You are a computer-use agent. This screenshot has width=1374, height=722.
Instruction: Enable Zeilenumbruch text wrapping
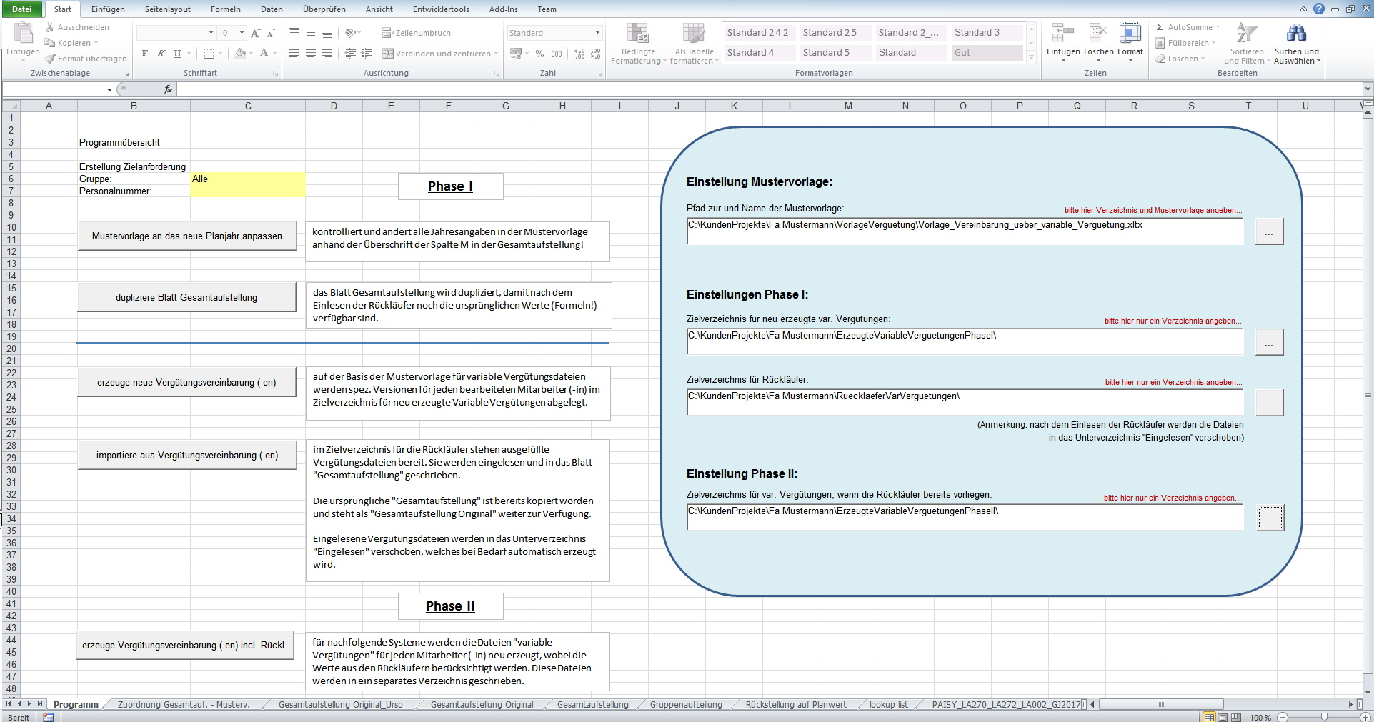[x=417, y=33]
